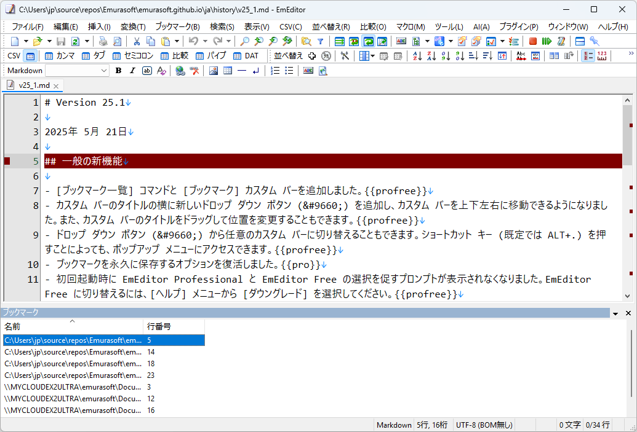Toggle Wrap by Window button
This screenshot has height=432, width=637.
pos(369,41)
